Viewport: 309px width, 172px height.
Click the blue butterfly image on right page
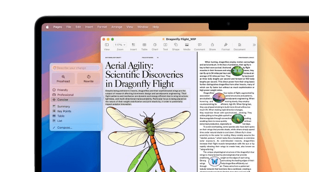(214, 161)
